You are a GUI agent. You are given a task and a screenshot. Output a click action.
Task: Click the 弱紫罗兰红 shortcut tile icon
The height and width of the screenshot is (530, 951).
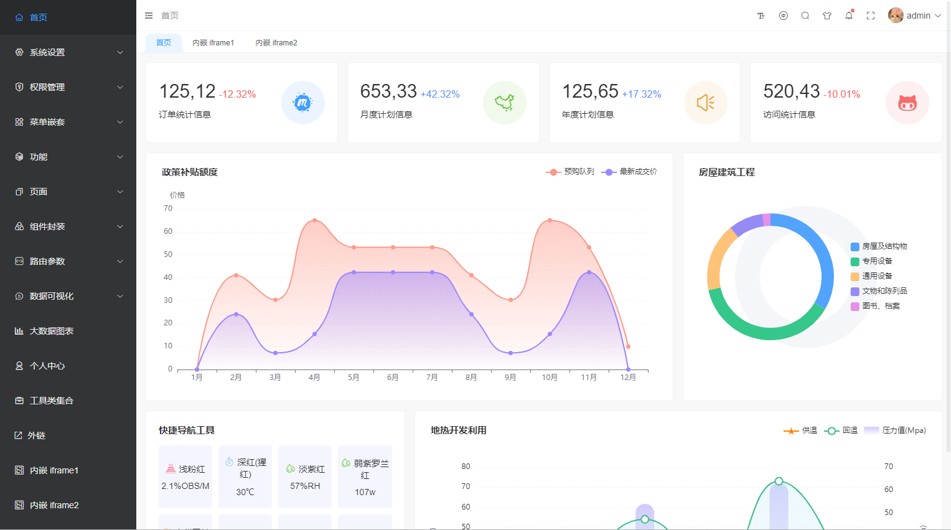[346, 463]
